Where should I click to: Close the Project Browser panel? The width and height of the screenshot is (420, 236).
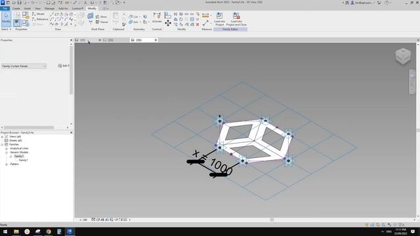[72, 132]
